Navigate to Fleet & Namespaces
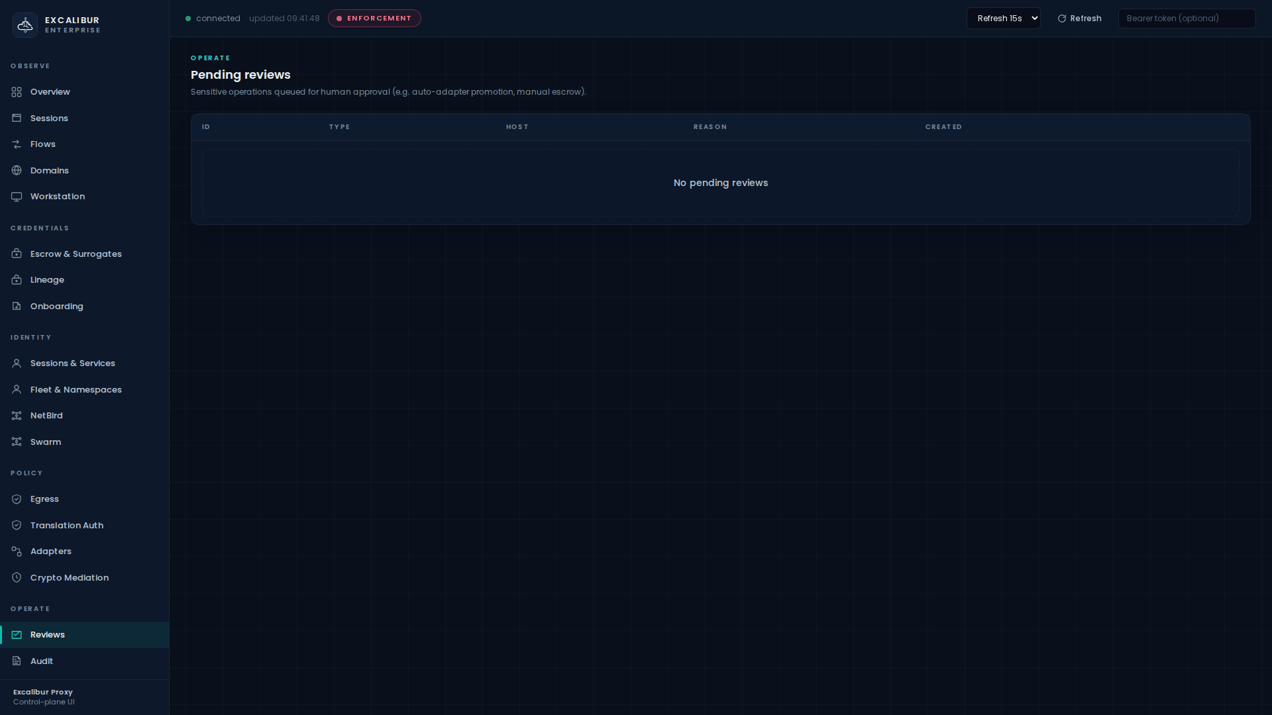 coord(76,390)
